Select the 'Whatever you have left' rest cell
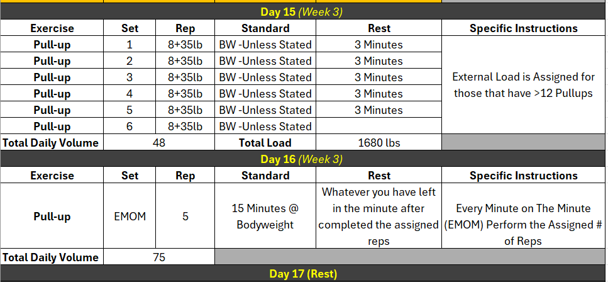This screenshot has height=282, width=608. click(x=379, y=217)
